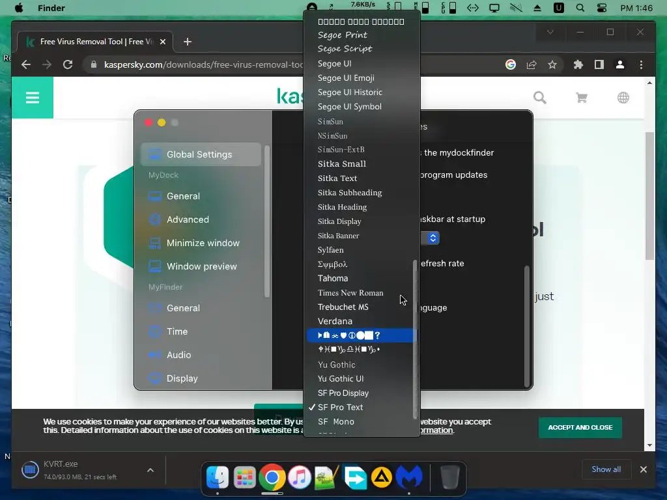Open Window preview settings
The image size is (667, 500).
point(201,266)
